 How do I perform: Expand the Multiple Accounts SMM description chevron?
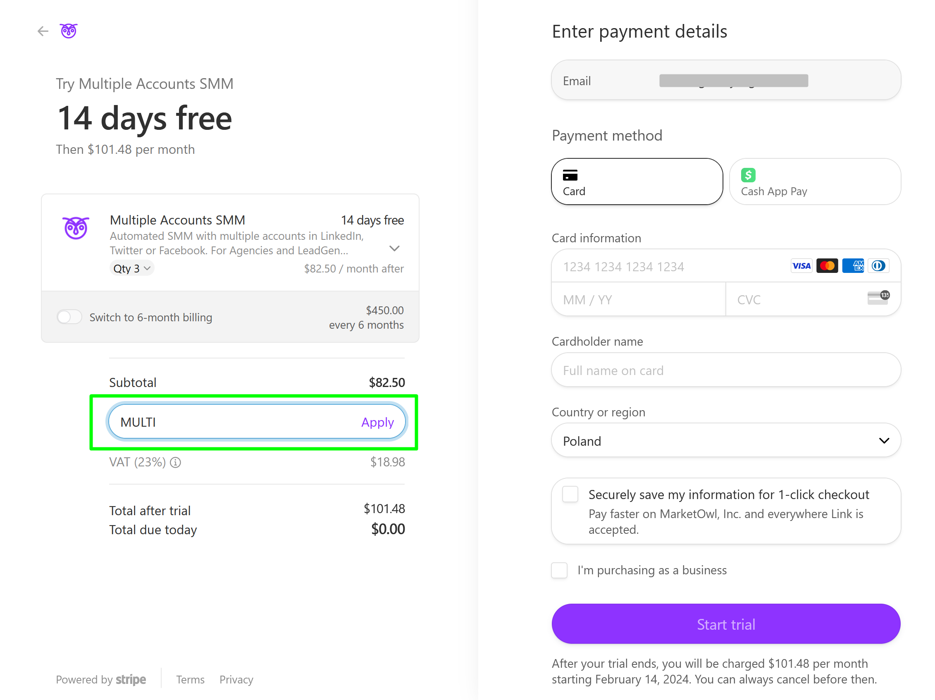tap(394, 248)
